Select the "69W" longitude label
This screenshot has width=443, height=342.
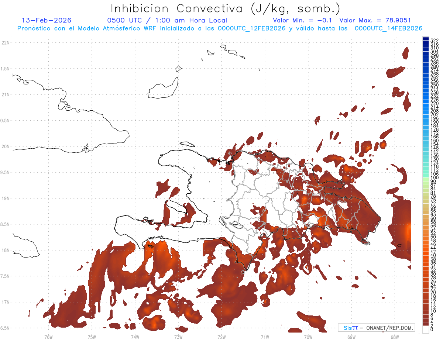pos(351,337)
